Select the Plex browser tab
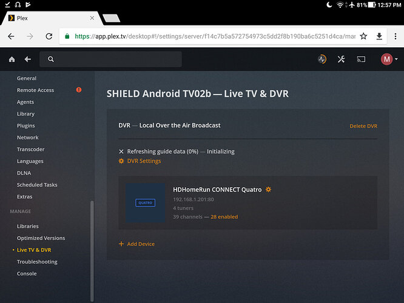The image size is (404, 303). (52, 18)
